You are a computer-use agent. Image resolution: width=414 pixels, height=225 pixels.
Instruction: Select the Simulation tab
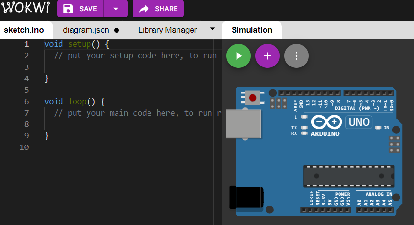click(252, 30)
